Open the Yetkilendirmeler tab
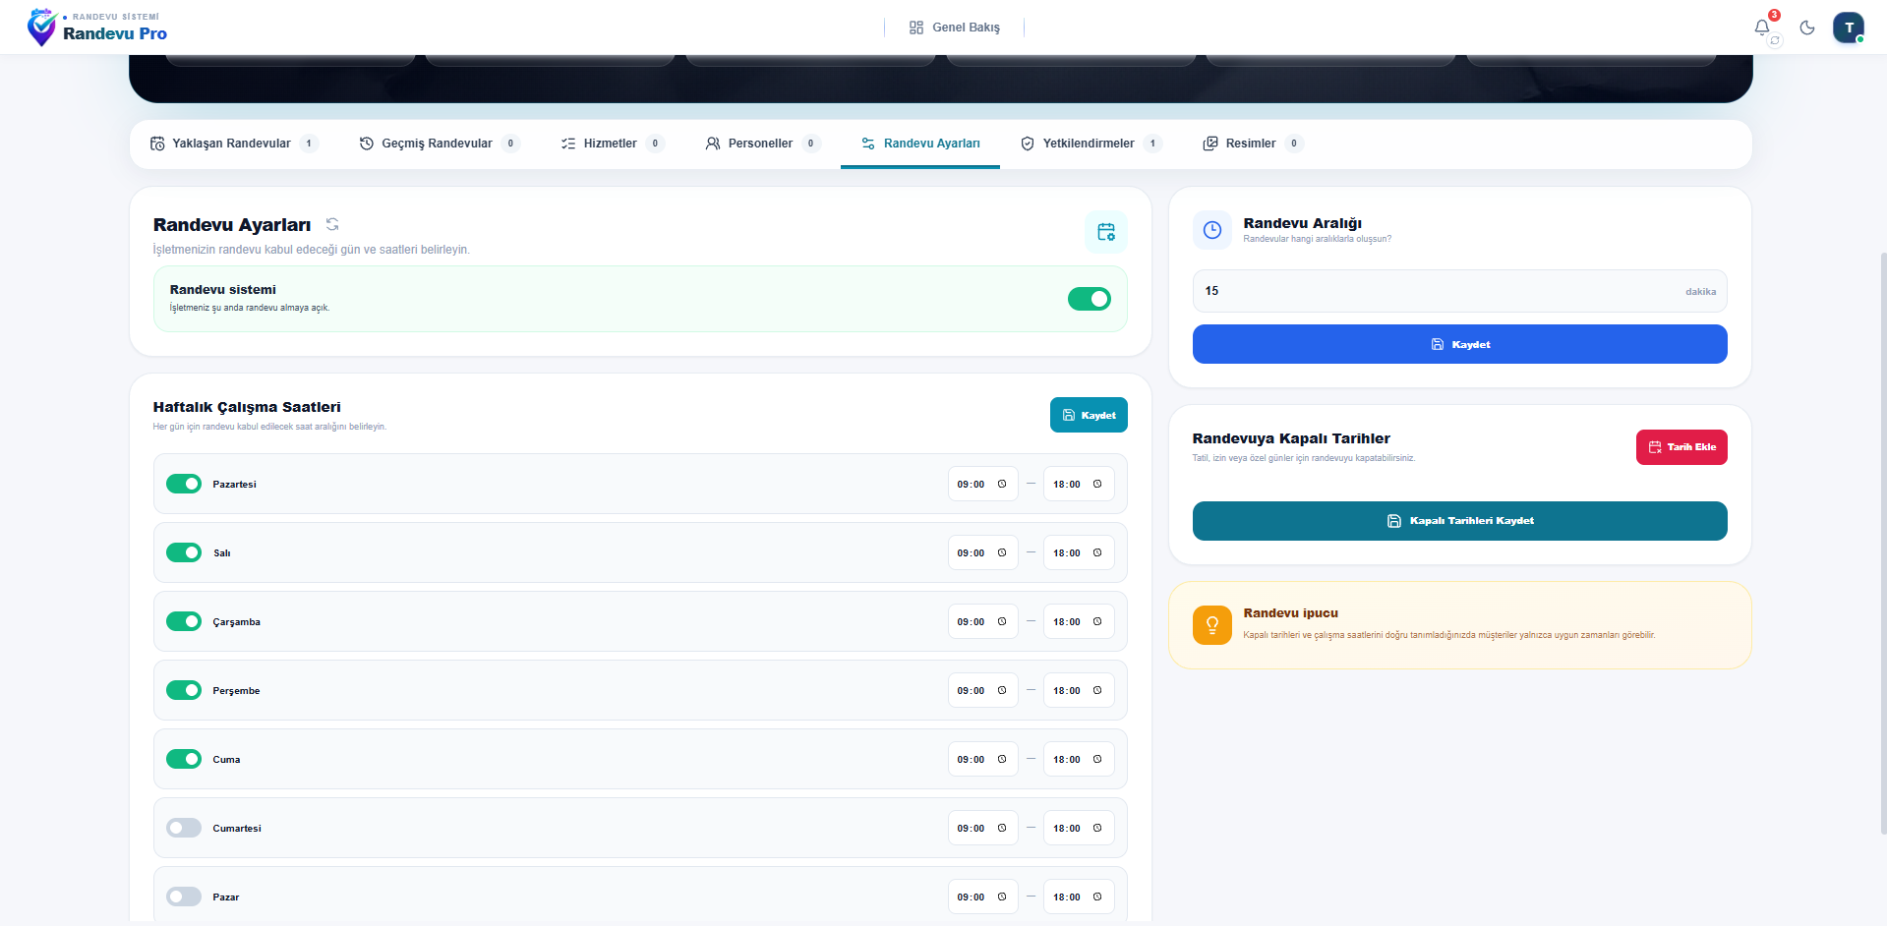This screenshot has width=1887, height=926. click(x=1090, y=144)
